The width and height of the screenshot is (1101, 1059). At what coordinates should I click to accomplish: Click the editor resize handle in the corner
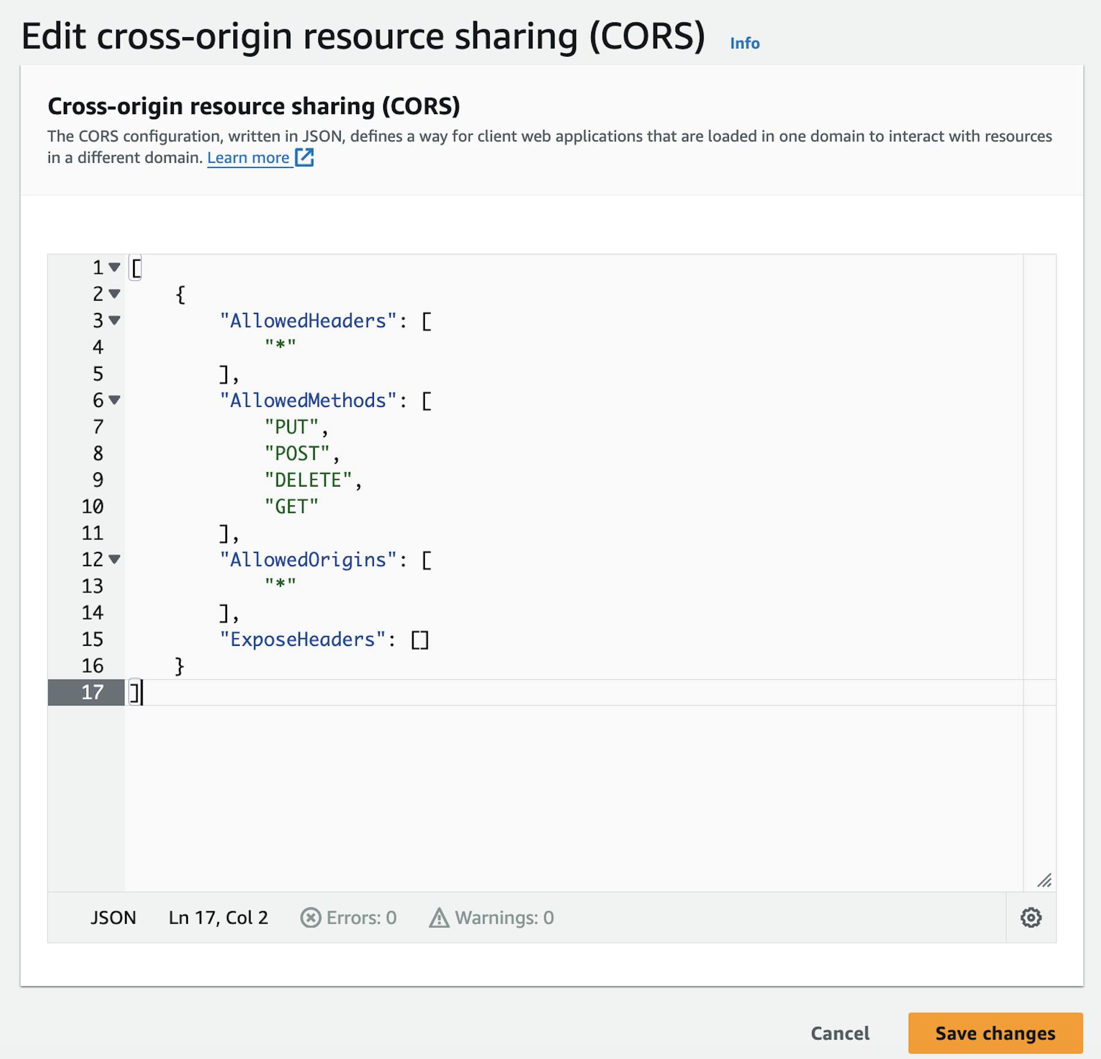1044,880
